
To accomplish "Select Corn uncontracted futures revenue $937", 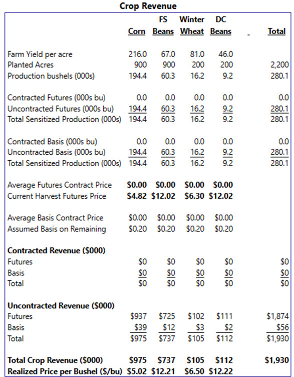I will [x=138, y=316].
